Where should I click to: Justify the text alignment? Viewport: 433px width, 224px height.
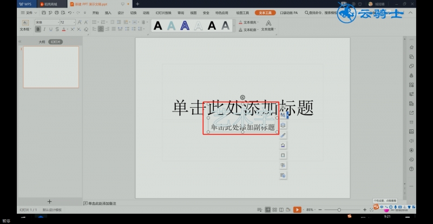114,29
